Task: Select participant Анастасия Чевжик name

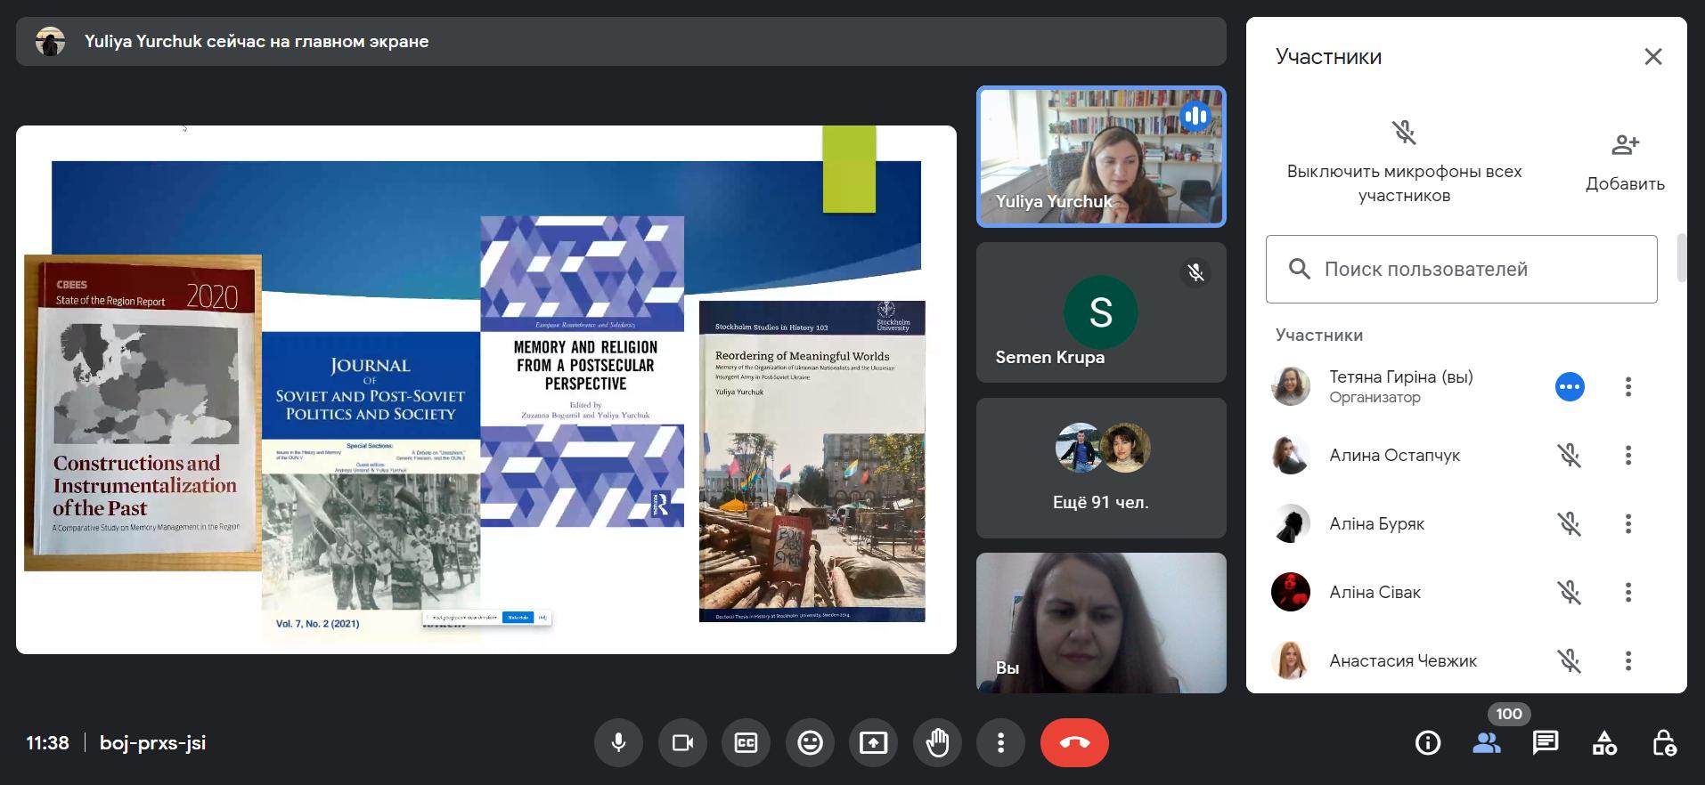Action: [1403, 660]
